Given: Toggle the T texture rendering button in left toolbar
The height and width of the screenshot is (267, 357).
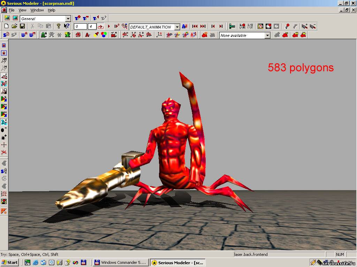Looking at the screenshot, I should [4, 122].
